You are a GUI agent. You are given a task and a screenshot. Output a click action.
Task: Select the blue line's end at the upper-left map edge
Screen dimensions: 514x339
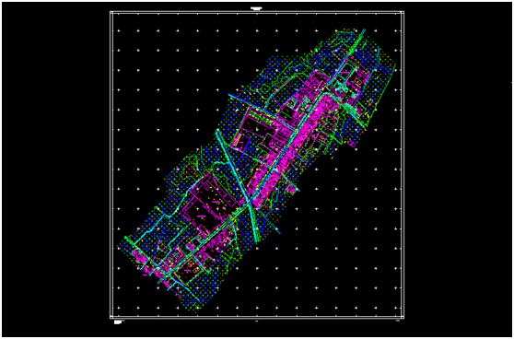click(x=229, y=95)
